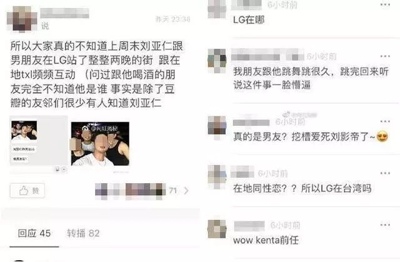The image size is (400, 262).
Task: Open the first attached chat screenshot thumbnail
Action: (x=39, y=144)
